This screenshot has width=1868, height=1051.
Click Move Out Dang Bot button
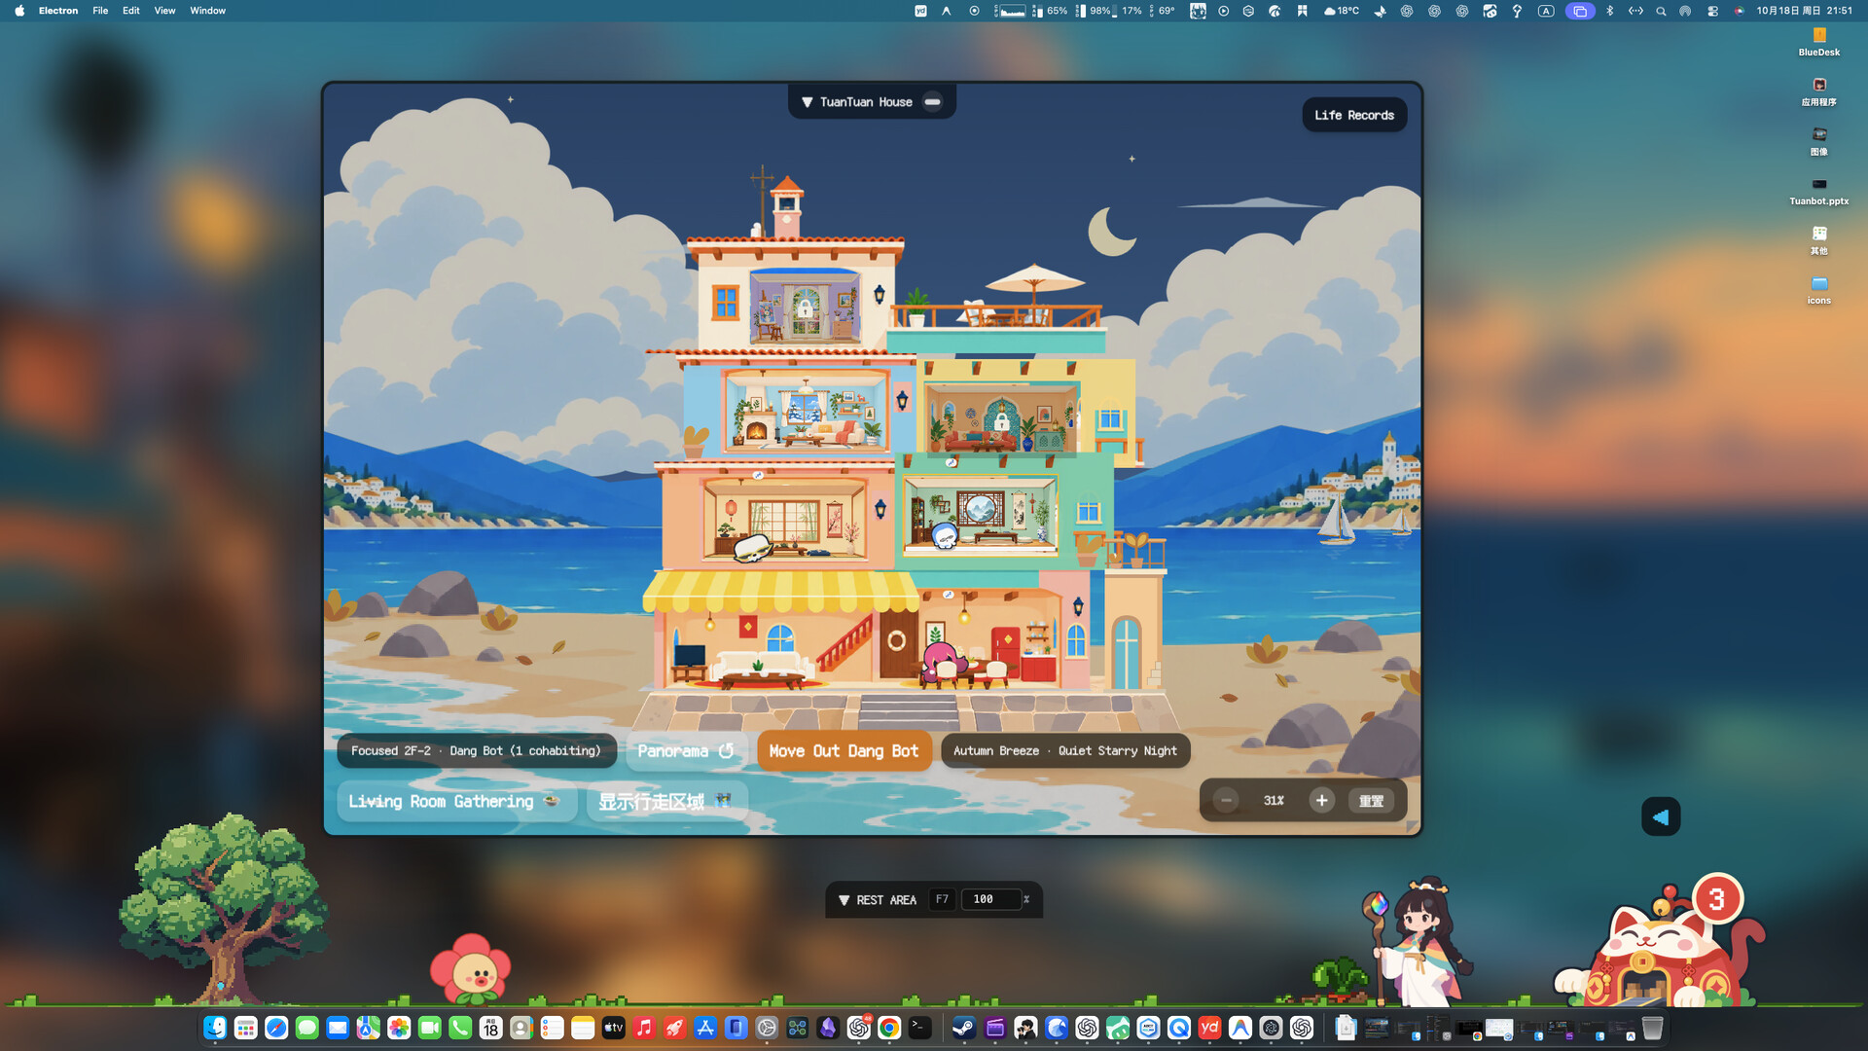coord(844,750)
